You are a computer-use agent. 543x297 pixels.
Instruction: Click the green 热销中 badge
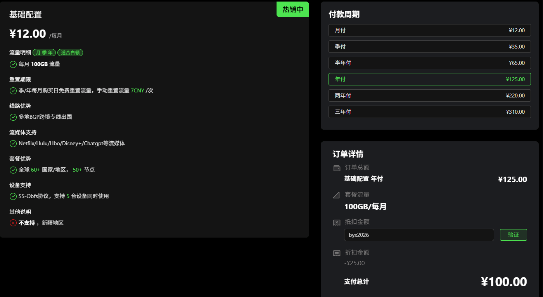tap(292, 9)
